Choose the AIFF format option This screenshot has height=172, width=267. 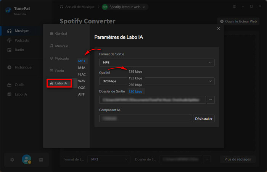(81, 94)
